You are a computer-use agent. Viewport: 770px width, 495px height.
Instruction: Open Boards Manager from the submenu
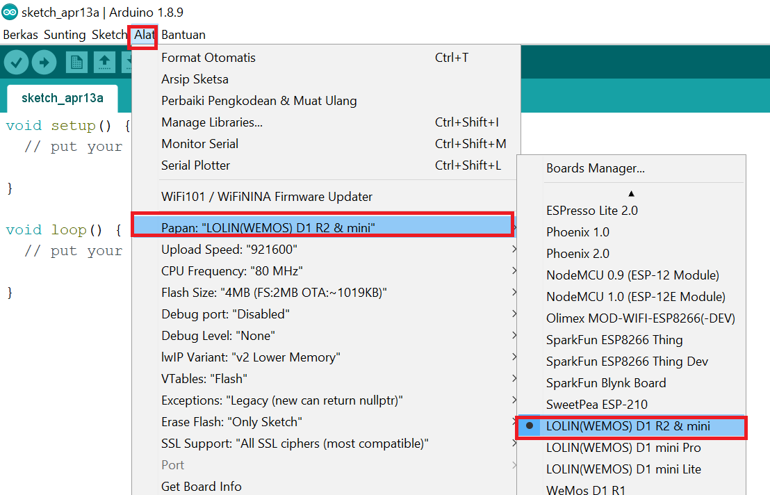[x=595, y=168]
